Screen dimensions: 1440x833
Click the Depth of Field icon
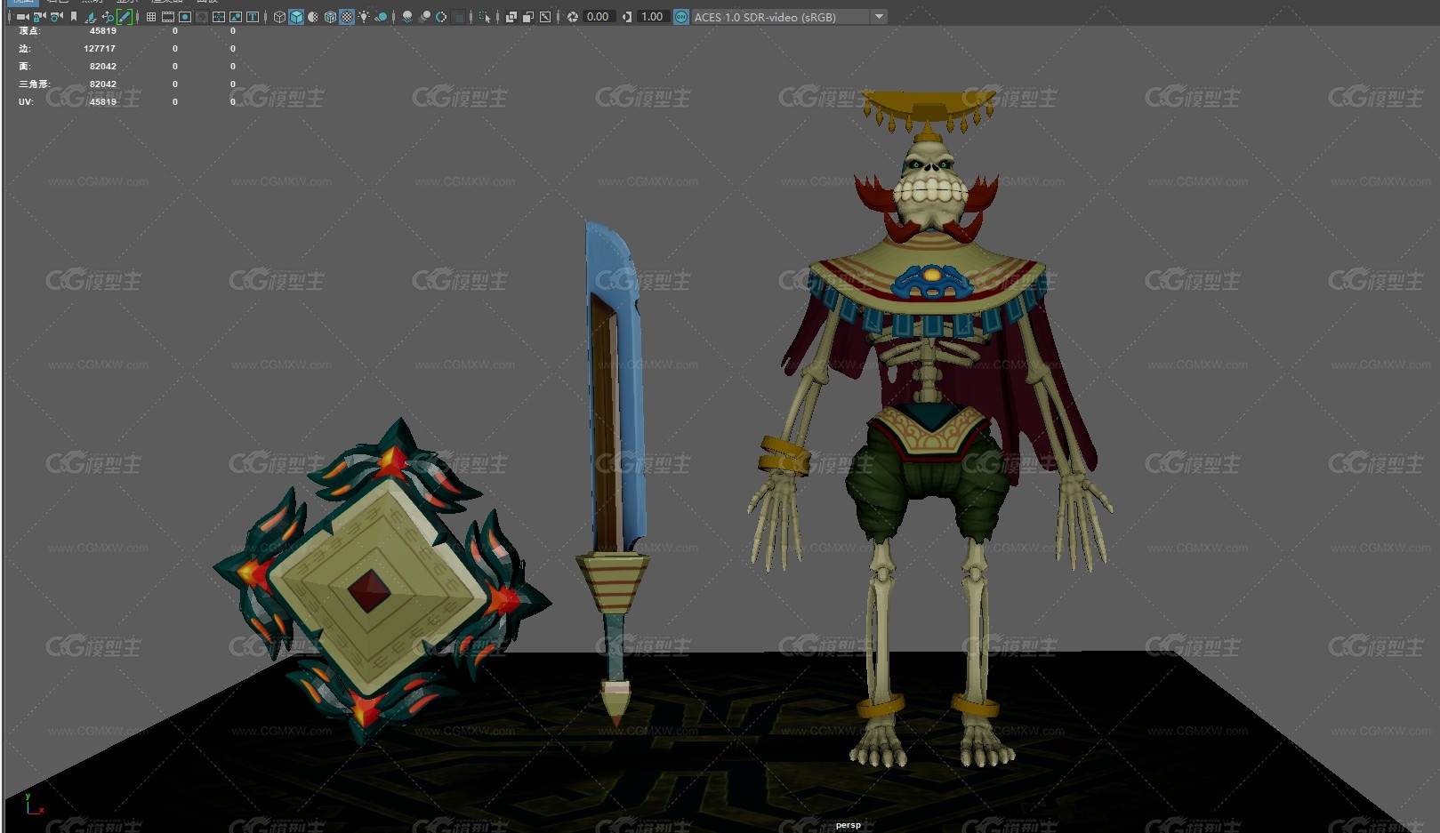(459, 17)
